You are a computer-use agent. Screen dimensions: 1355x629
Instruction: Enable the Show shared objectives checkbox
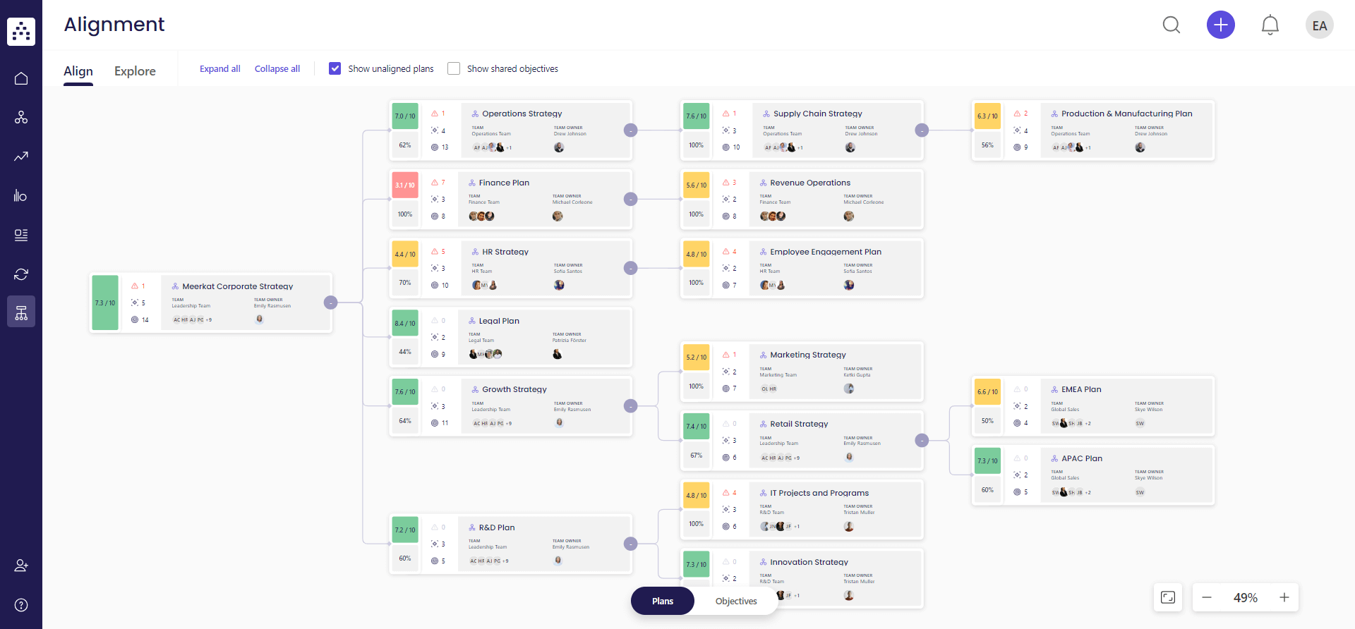pos(454,68)
